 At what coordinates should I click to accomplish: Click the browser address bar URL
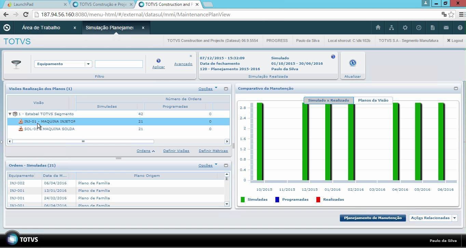[136, 14]
